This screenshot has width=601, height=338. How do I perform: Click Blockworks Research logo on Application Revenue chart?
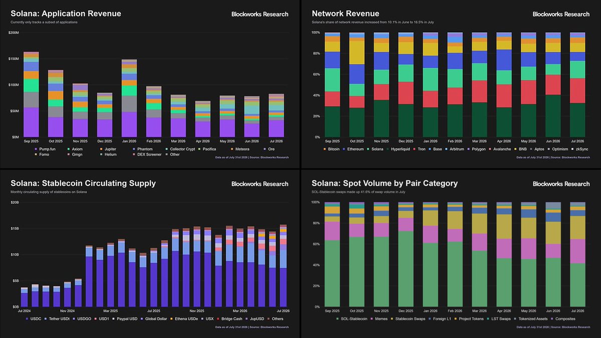click(260, 14)
